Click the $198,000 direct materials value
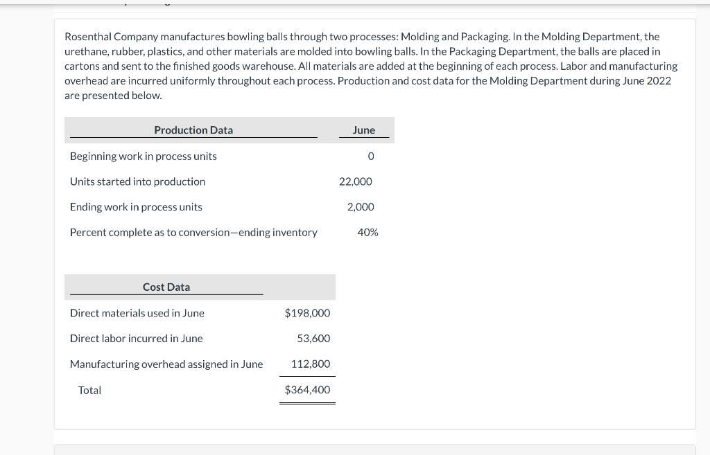The width and height of the screenshot is (710, 455). click(307, 313)
